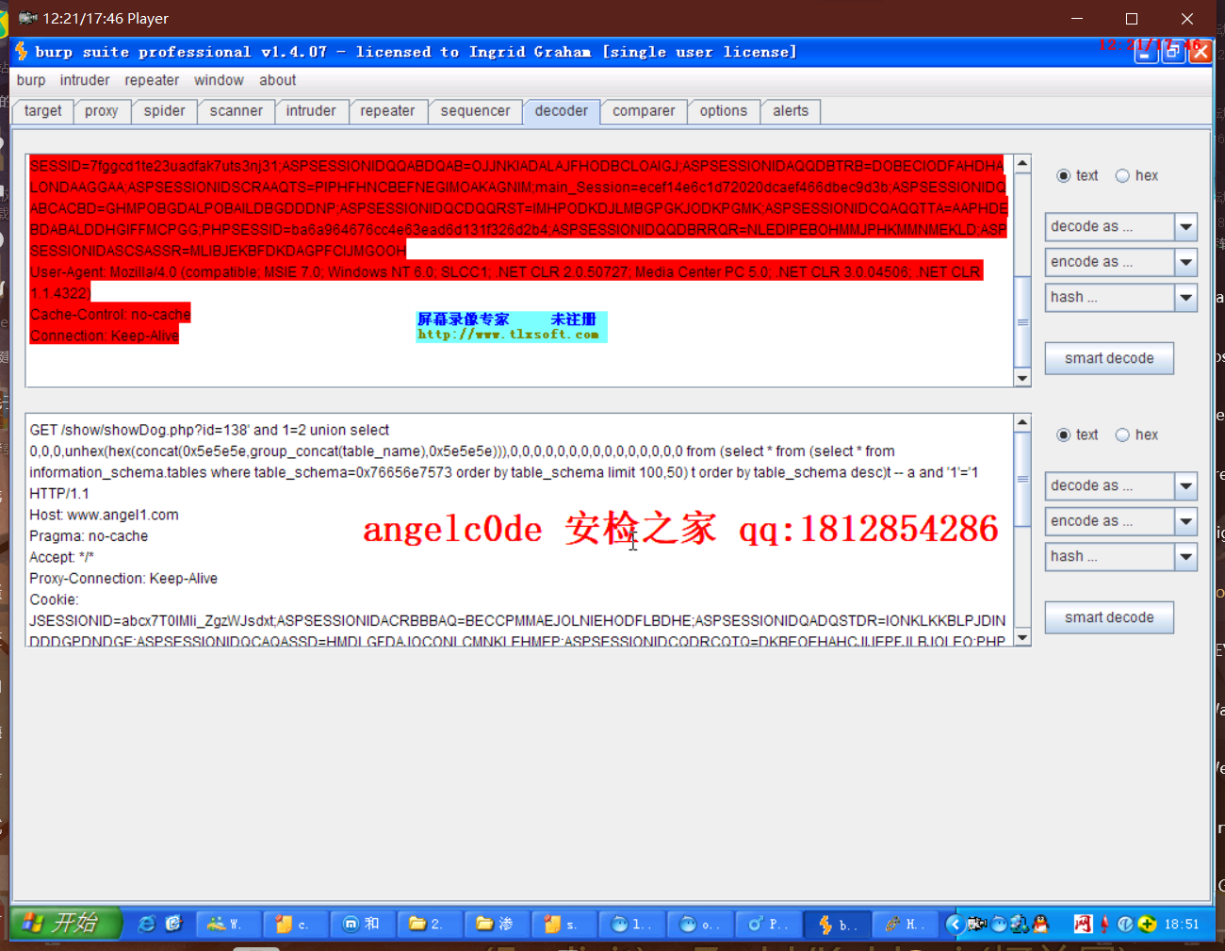
Task: Click the upper 'smart decode' button
Action: click(x=1109, y=358)
